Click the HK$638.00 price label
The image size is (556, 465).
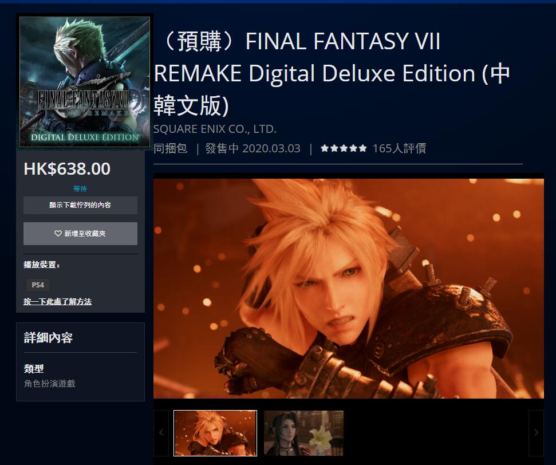coord(67,169)
